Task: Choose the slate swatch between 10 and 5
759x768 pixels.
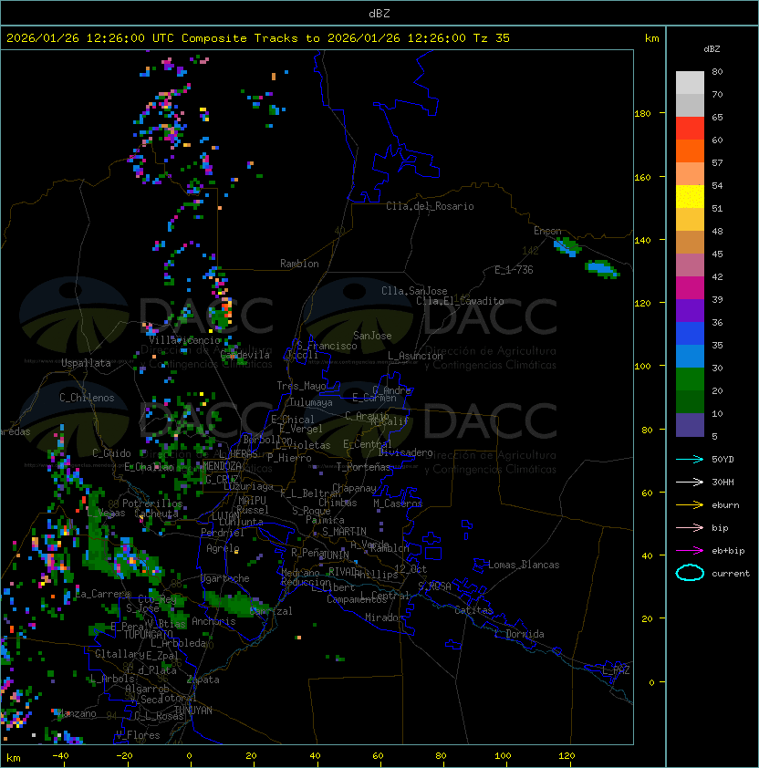Action: pos(690,425)
